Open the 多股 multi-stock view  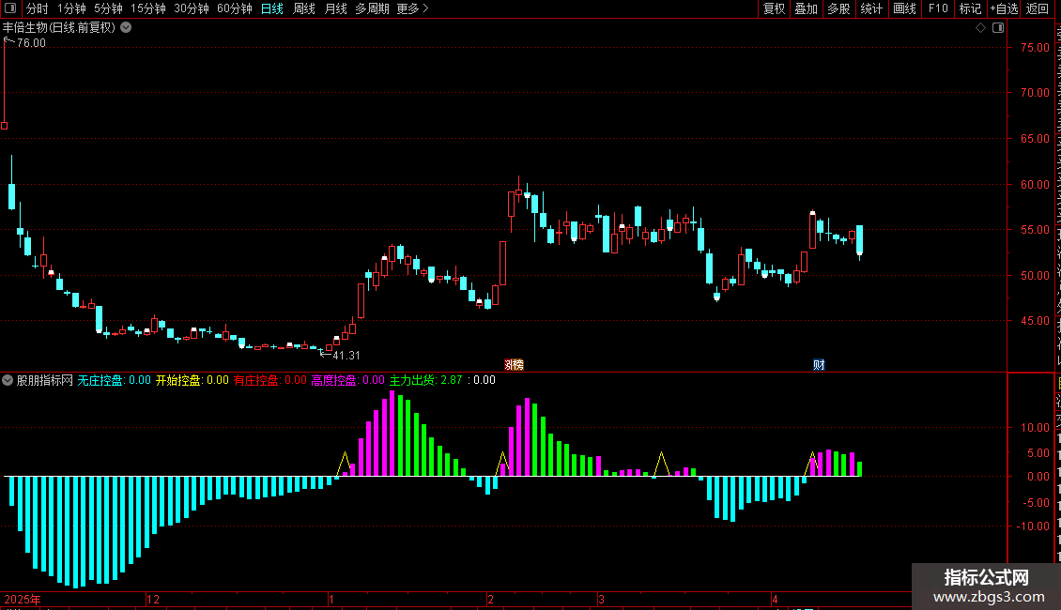tap(839, 8)
